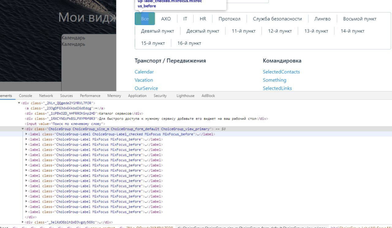This screenshot has height=228, width=392.
Task: Click the 'Транспорт / Передвижения' heading
Action: pos(170,61)
